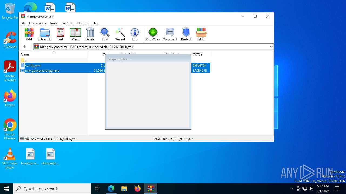This screenshot has width=346, height=194.
Task: Open the notification center
Action: 337,189
